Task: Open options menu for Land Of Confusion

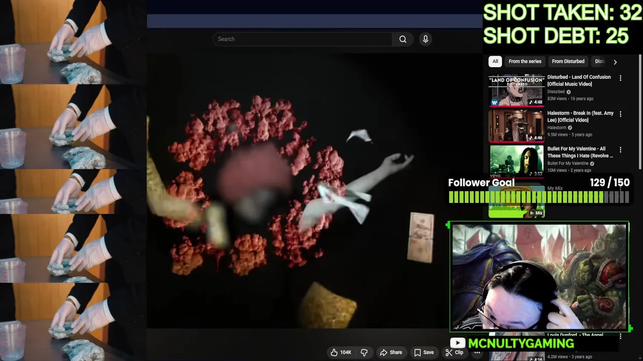Action: [620, 78]
